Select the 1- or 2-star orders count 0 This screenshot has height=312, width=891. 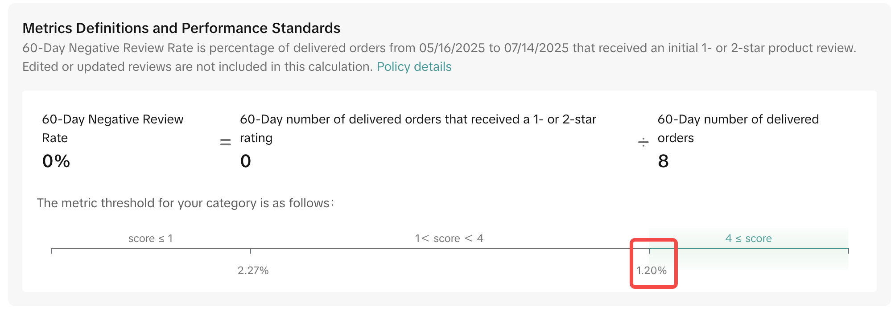[246, 161]
